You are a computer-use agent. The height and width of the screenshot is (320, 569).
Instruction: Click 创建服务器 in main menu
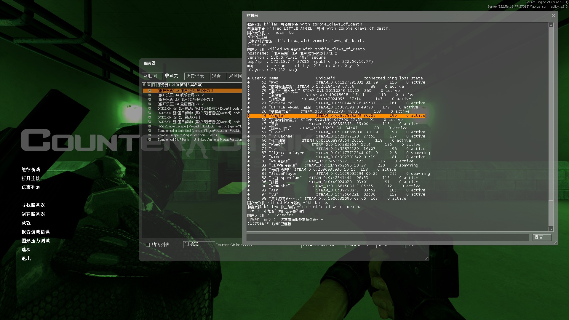point(33,214)
